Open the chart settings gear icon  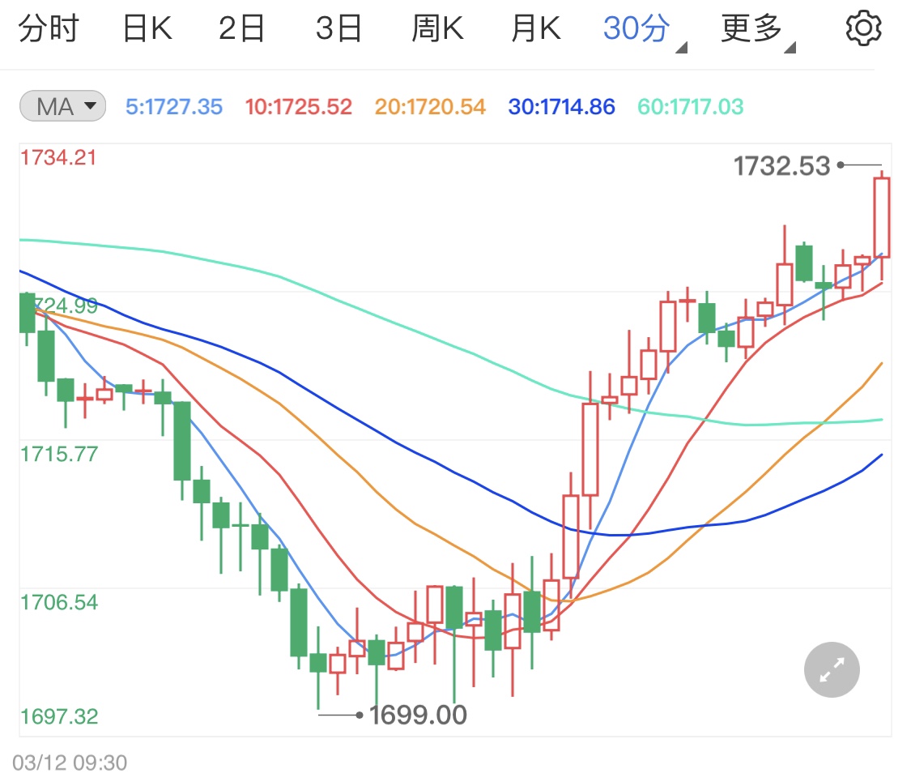[x=862, y=28]
